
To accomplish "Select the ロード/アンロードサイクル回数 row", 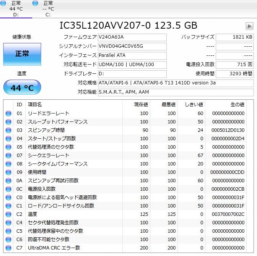I will (x=125, y=206).
